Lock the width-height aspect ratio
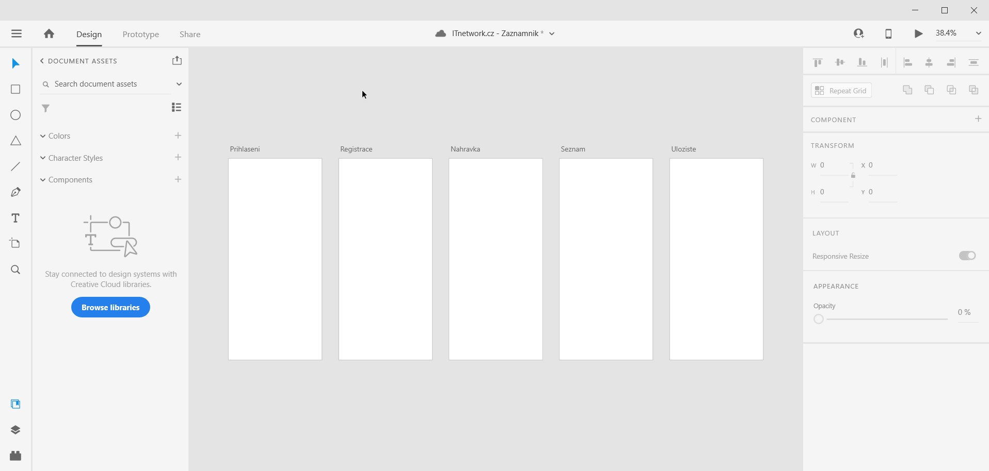The image size is (989, 471). coord(853,176)
